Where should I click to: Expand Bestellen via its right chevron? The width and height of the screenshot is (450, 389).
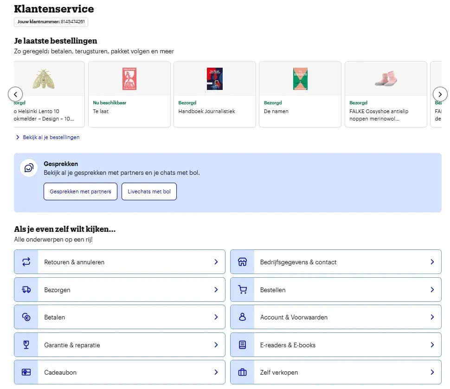point(432,289)
